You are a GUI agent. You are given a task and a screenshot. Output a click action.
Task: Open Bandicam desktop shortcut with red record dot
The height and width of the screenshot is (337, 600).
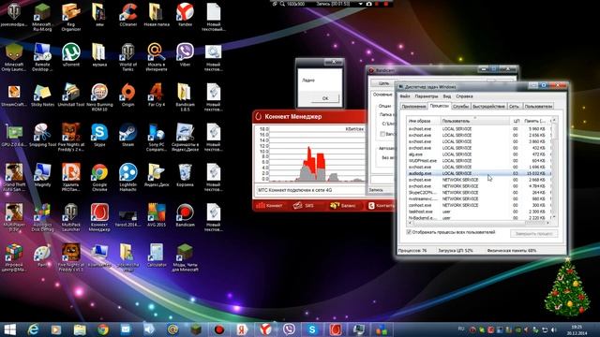point(185,215)
